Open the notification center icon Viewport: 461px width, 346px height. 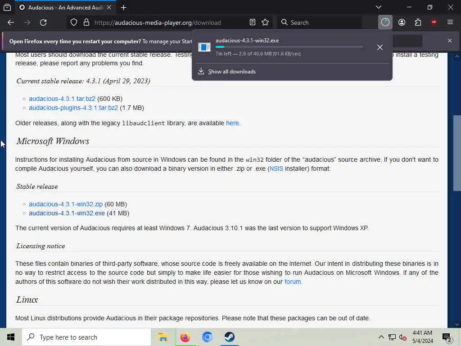point(447,337)
